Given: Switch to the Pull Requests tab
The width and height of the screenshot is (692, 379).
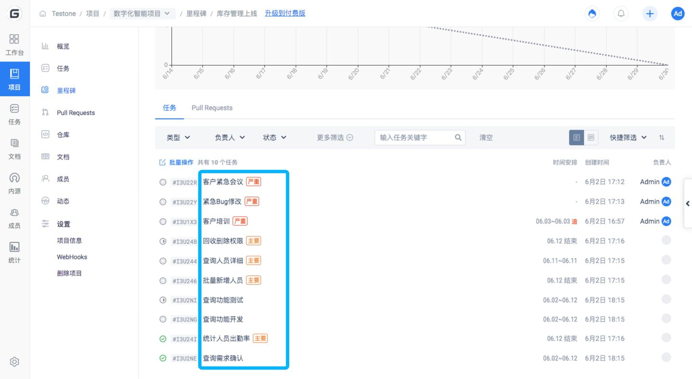Looking at the screenshot, I should pyautogui.click(x=212, y=108).
